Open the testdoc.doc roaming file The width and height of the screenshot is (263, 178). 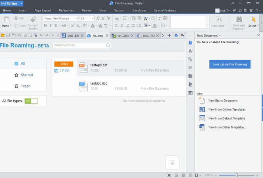click(131, 86)
